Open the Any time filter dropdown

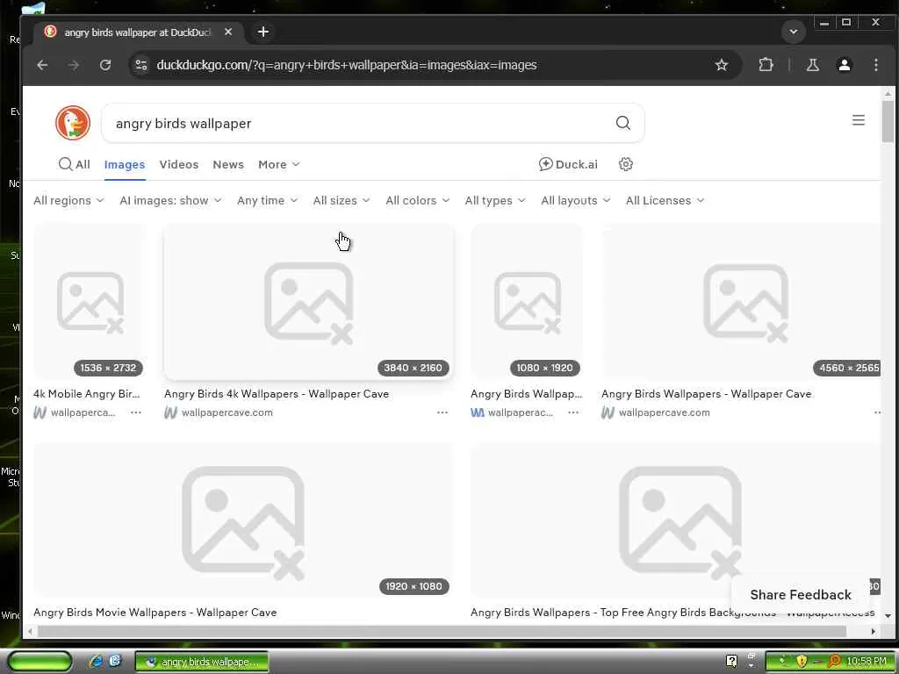(267, 201)
